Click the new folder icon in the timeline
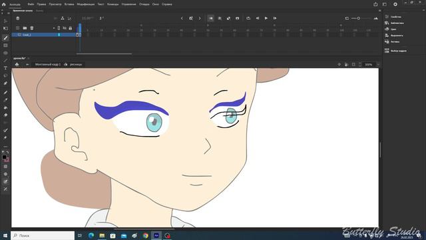426x240 pixels. (25, 28)
